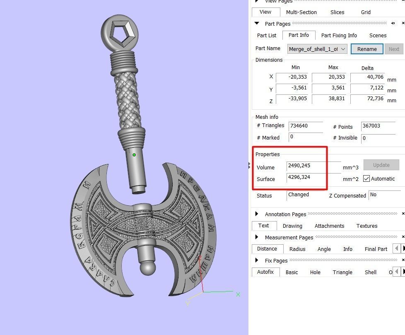Viewport: 405px width, 335px height.
Task: Open Part Fixing Info tab
Action: coord(339,35)
